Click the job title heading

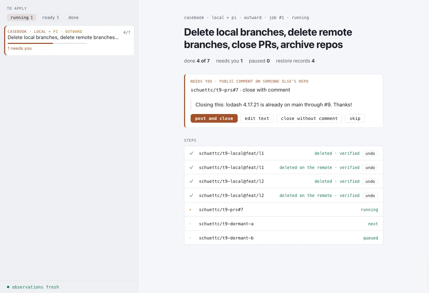pos(268,38)
